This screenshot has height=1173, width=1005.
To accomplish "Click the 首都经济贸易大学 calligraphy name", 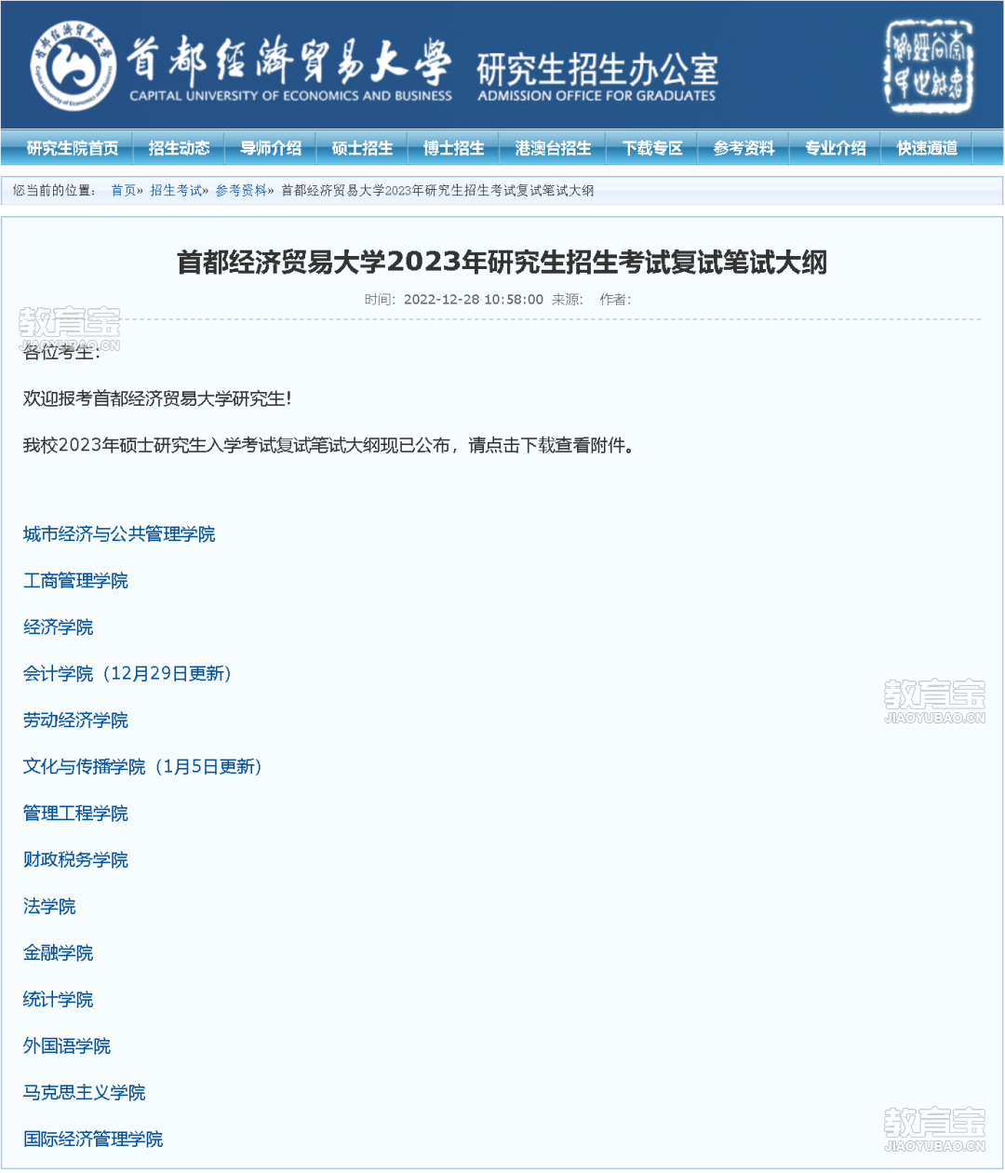I will (288, 61).
